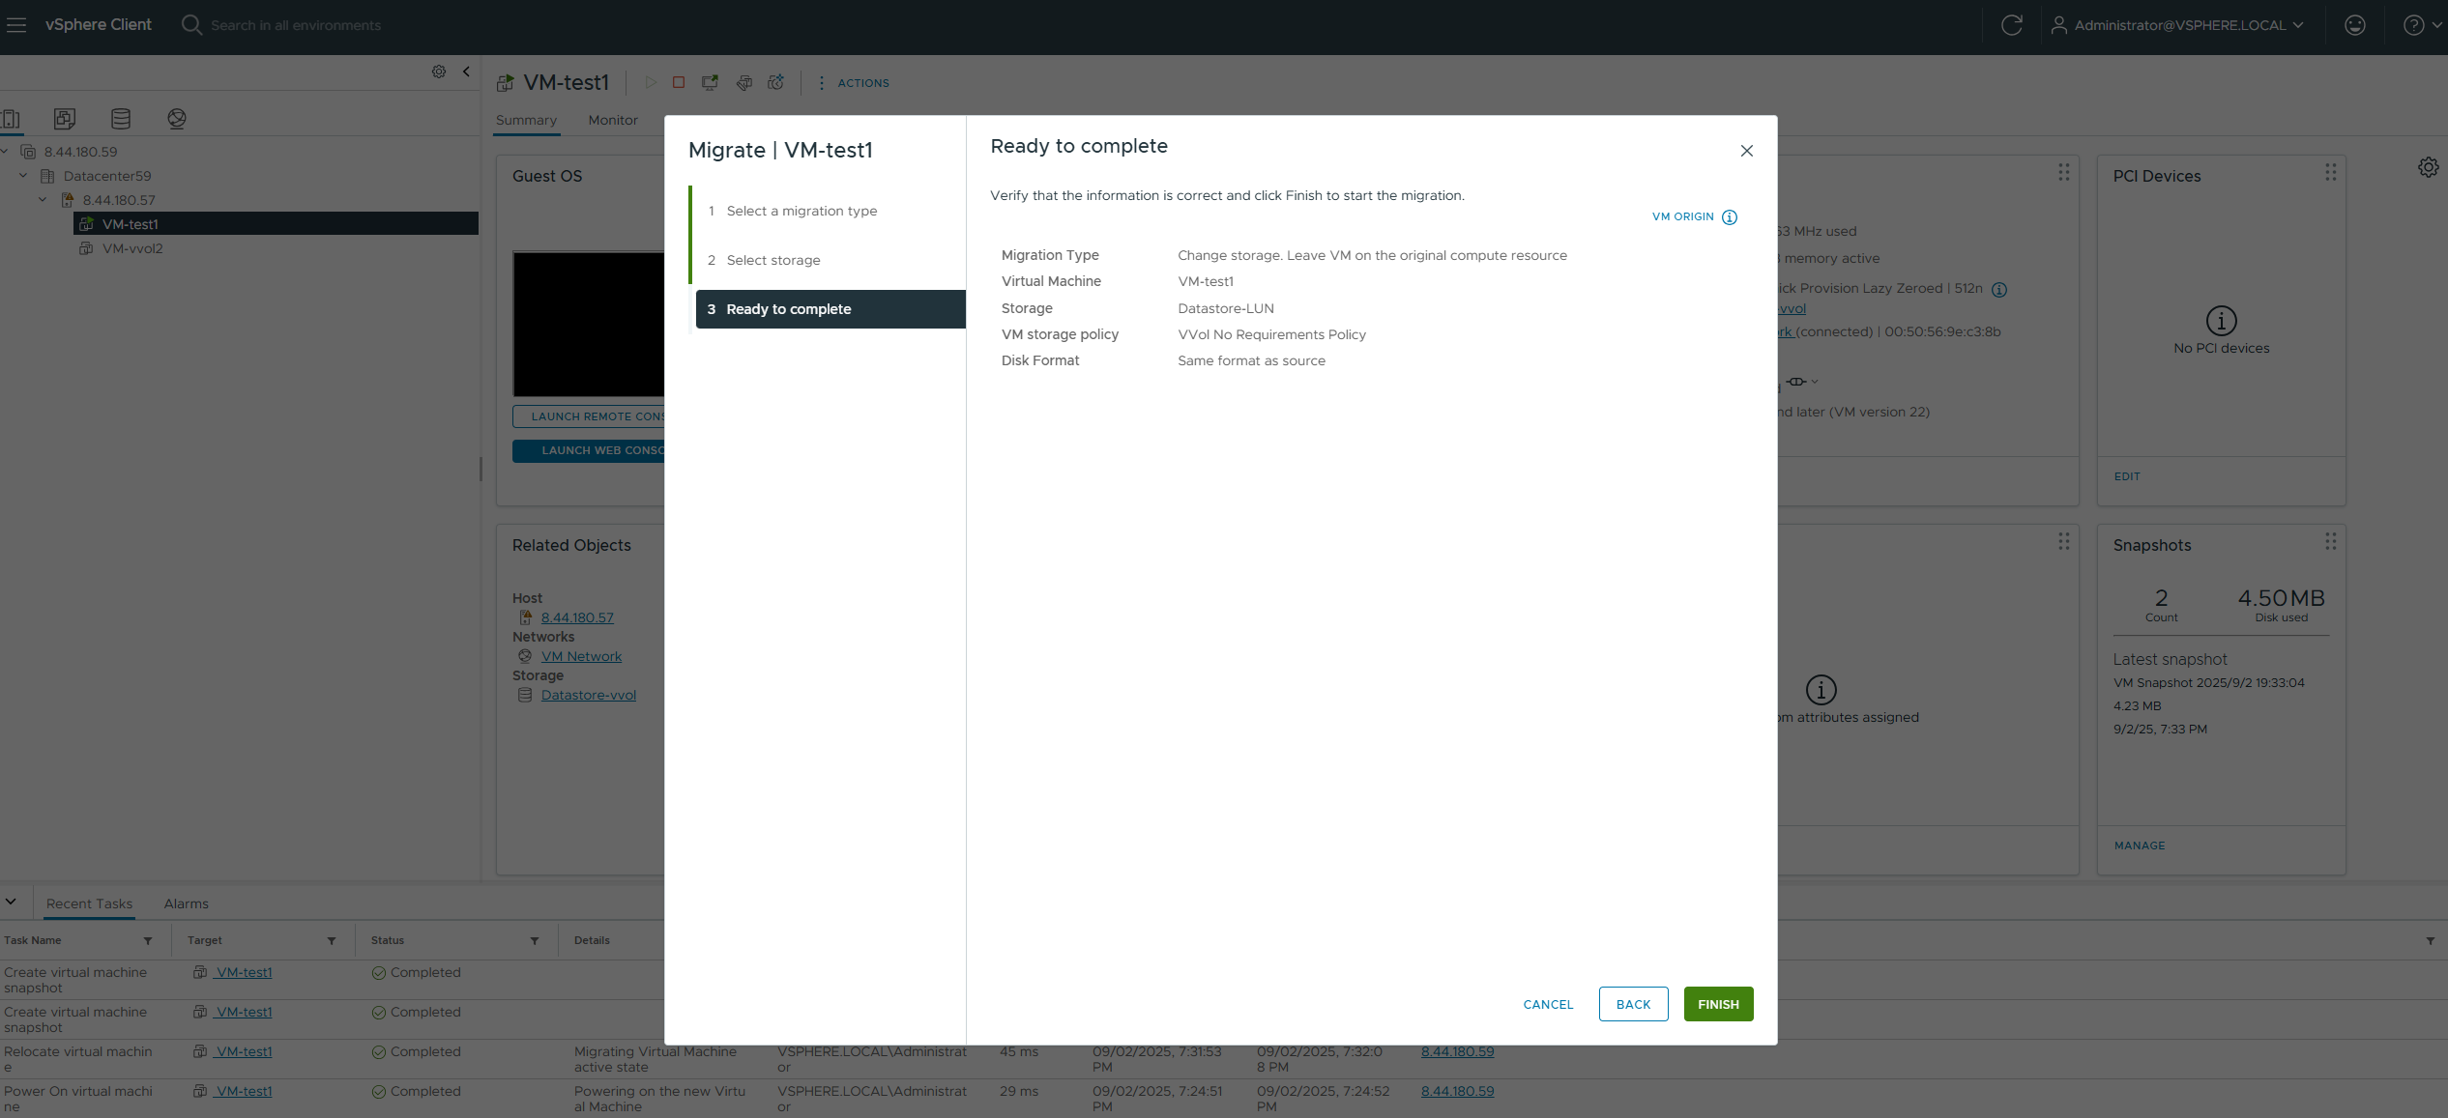Image resolution: width=2448 pixels, height=1118 pixels.
Task: Click the VM ORIGIN link
Action: coord(1682,217)
